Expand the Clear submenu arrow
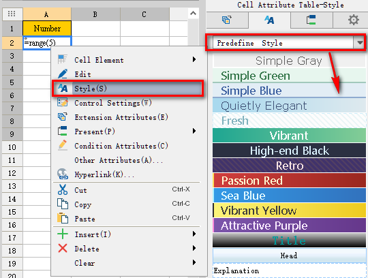The width and height of the screenshot is (368, 278). click(194, 262)
